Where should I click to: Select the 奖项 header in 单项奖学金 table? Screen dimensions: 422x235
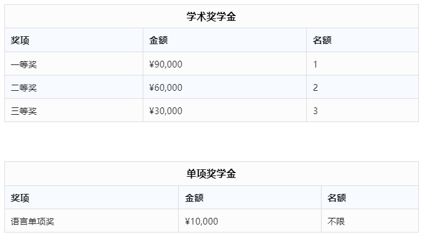pos(91,198)
